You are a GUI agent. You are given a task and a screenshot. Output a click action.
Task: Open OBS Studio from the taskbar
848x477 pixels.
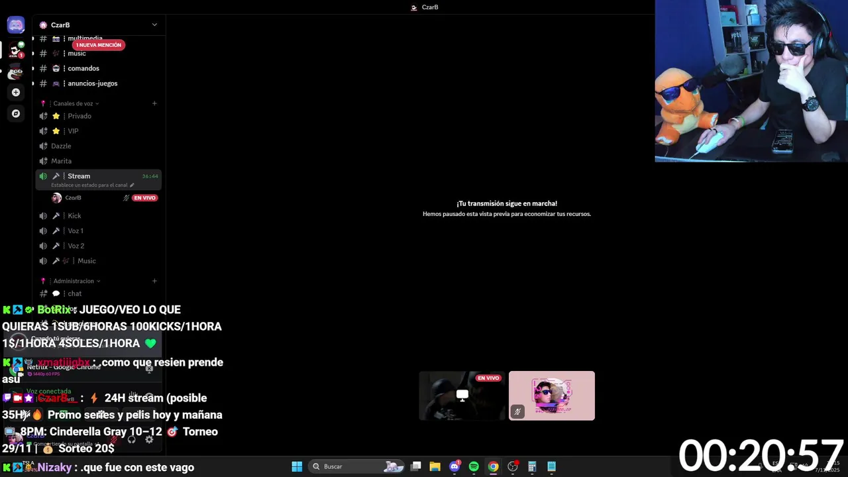tap(513, 466)
